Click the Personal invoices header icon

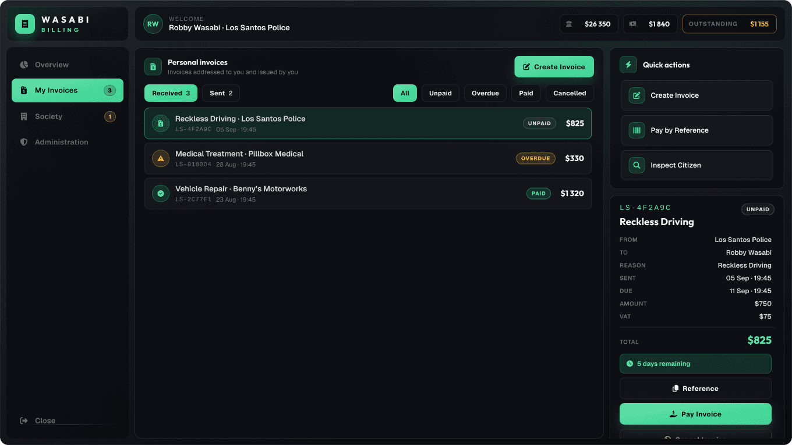pos(153,67)
